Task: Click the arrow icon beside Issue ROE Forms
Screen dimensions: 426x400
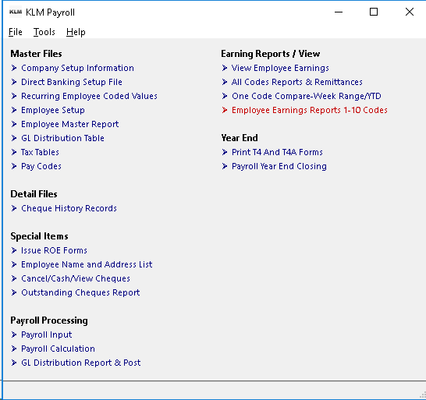Action: [x=14, y=250]
